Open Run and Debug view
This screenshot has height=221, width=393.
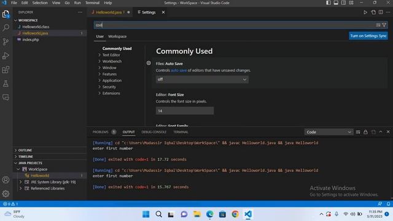click(x=6, y=56)
